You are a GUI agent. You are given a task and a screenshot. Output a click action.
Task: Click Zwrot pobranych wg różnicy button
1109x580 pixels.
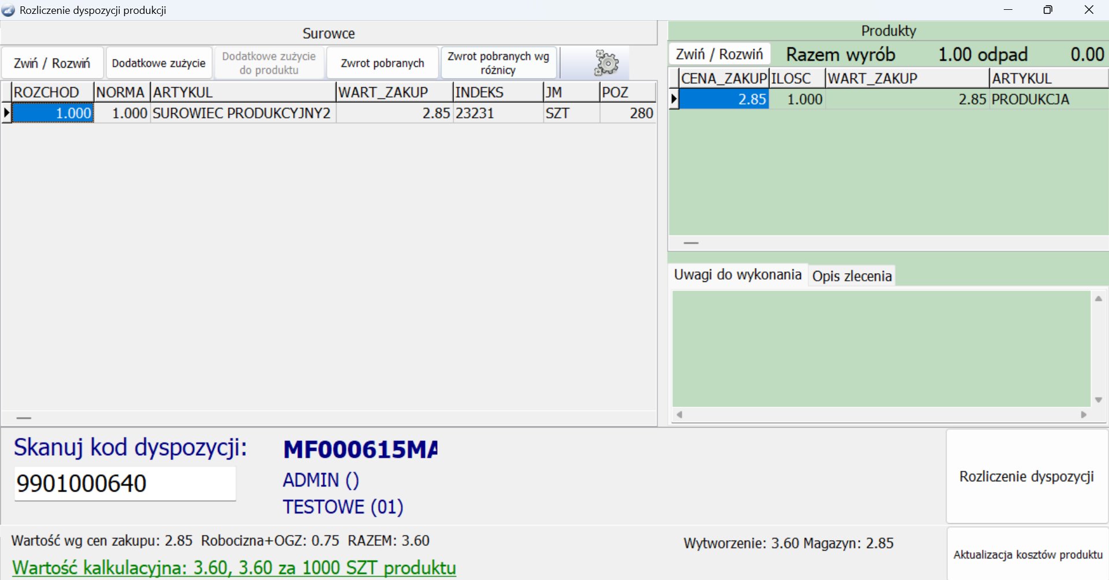(x=498, y=63)
